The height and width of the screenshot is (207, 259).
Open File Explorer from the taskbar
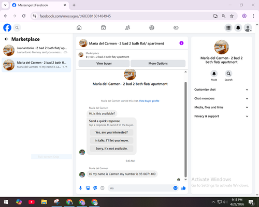(x=44, y=202)
